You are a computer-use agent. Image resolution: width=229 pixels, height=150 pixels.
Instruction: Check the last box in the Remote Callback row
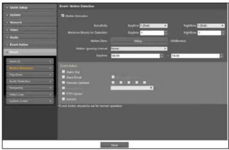[x=145, y=82]
